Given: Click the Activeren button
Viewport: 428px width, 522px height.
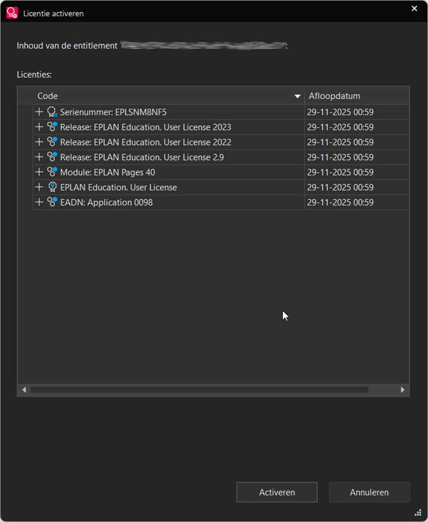Looking at the screenshot, I should [277, 492].
